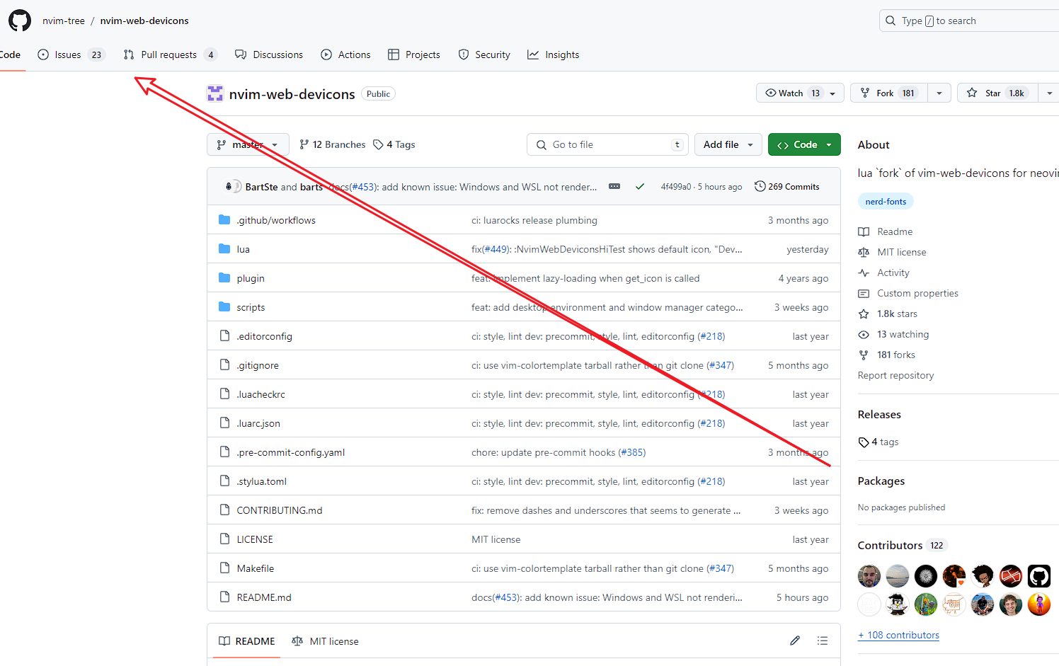Switch to the Discussions tab

tap(269, 54)
